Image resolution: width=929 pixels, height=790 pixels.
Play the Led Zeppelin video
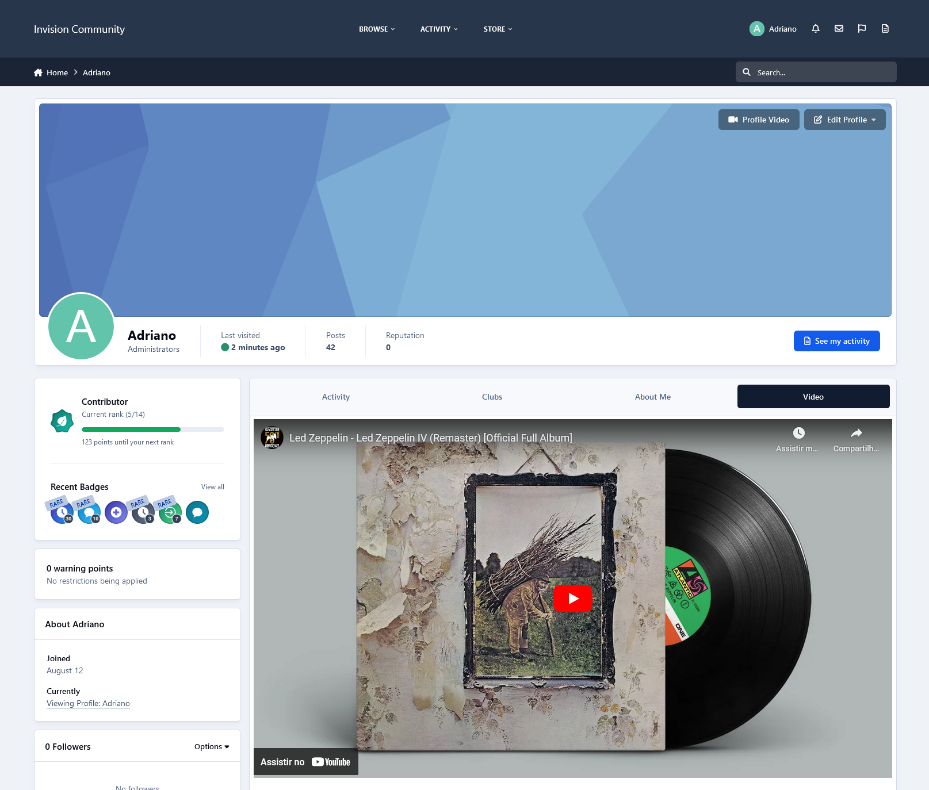[573, 599]
